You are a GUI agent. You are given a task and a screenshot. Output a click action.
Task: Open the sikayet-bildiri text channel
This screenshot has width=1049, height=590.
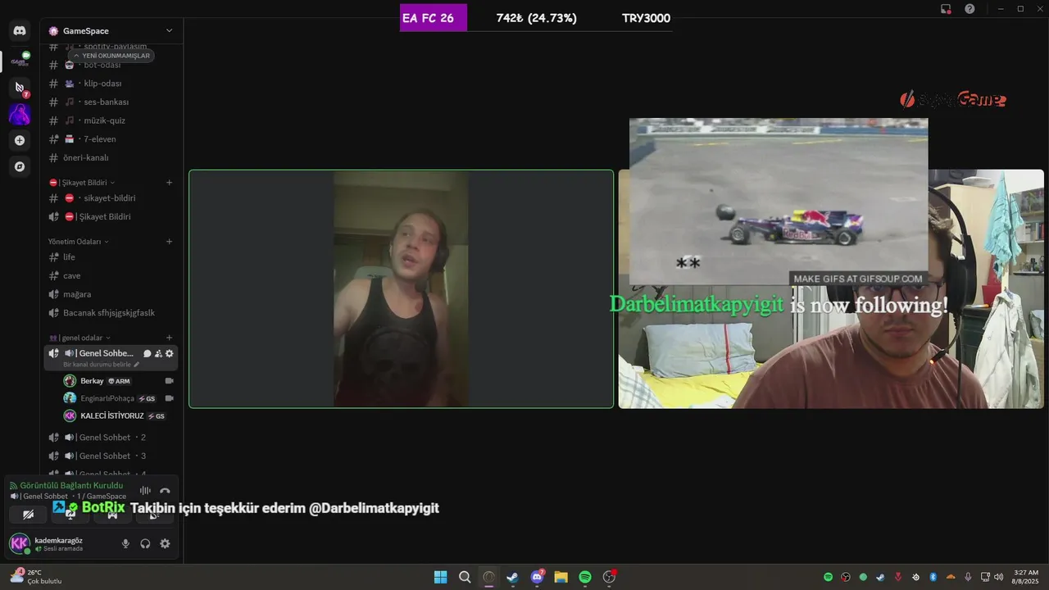tap(111, 198)
